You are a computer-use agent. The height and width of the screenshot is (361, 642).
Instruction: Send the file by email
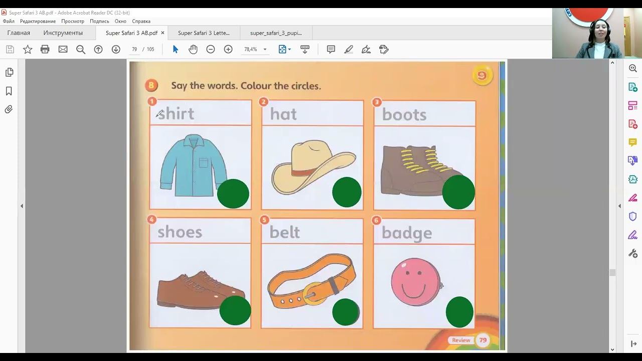pos(63,49)
